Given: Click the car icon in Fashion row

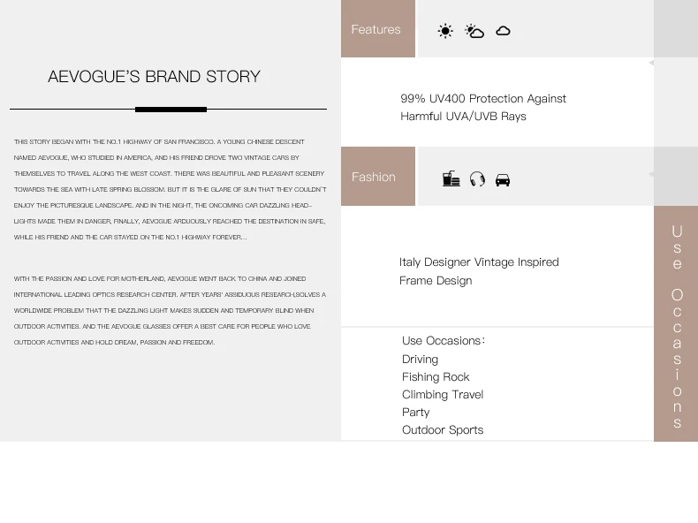Looking at the screenshot, I should click(x=503, y=180).
